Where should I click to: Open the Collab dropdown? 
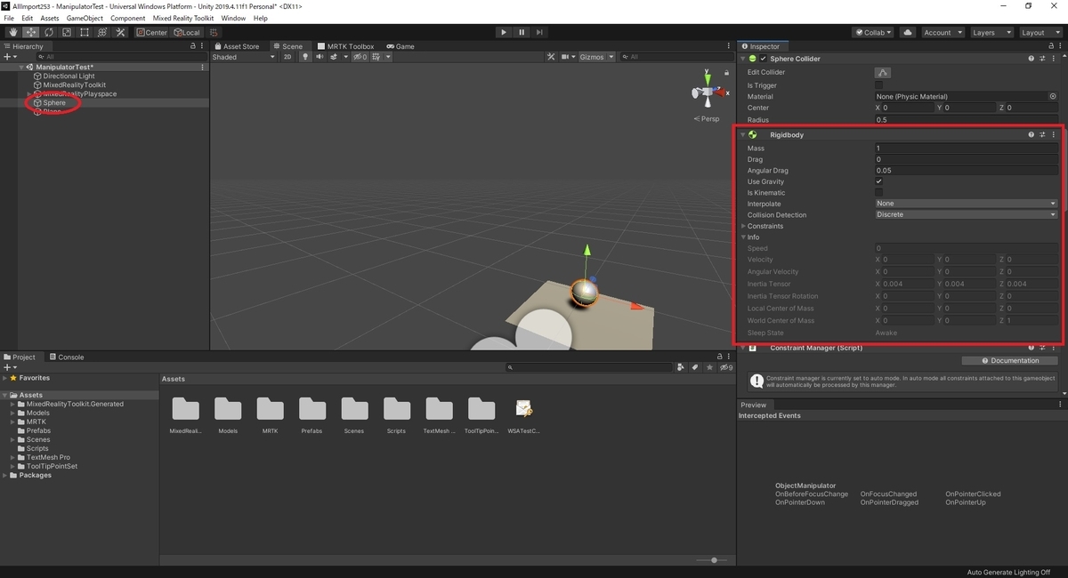pyautogui.click(x=873, y=33)
